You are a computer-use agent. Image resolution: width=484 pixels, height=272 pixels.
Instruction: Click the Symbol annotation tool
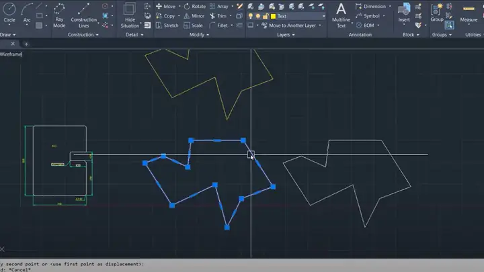pos(368,15)
